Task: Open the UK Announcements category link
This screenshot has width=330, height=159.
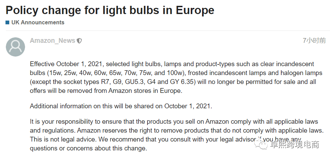Action: point(38,22)
